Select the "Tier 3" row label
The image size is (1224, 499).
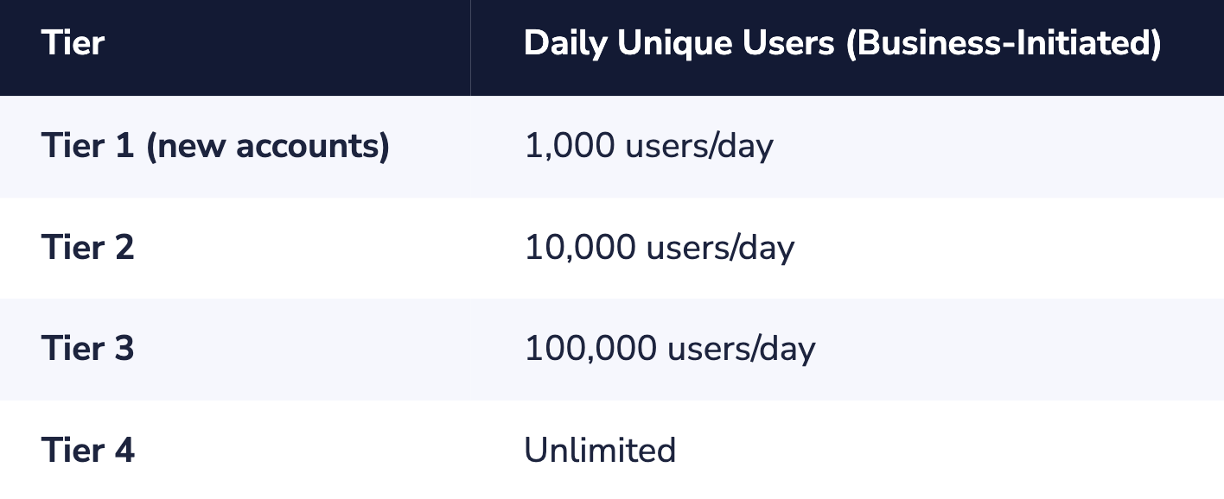pyautogui.click(x=87, y=350)
